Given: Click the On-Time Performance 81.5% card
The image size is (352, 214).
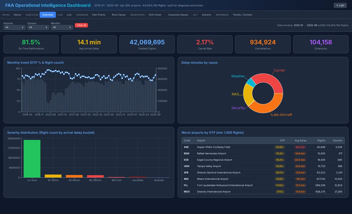Looking at the screenshot, I should pyautogui.click(x=31, y=44).
